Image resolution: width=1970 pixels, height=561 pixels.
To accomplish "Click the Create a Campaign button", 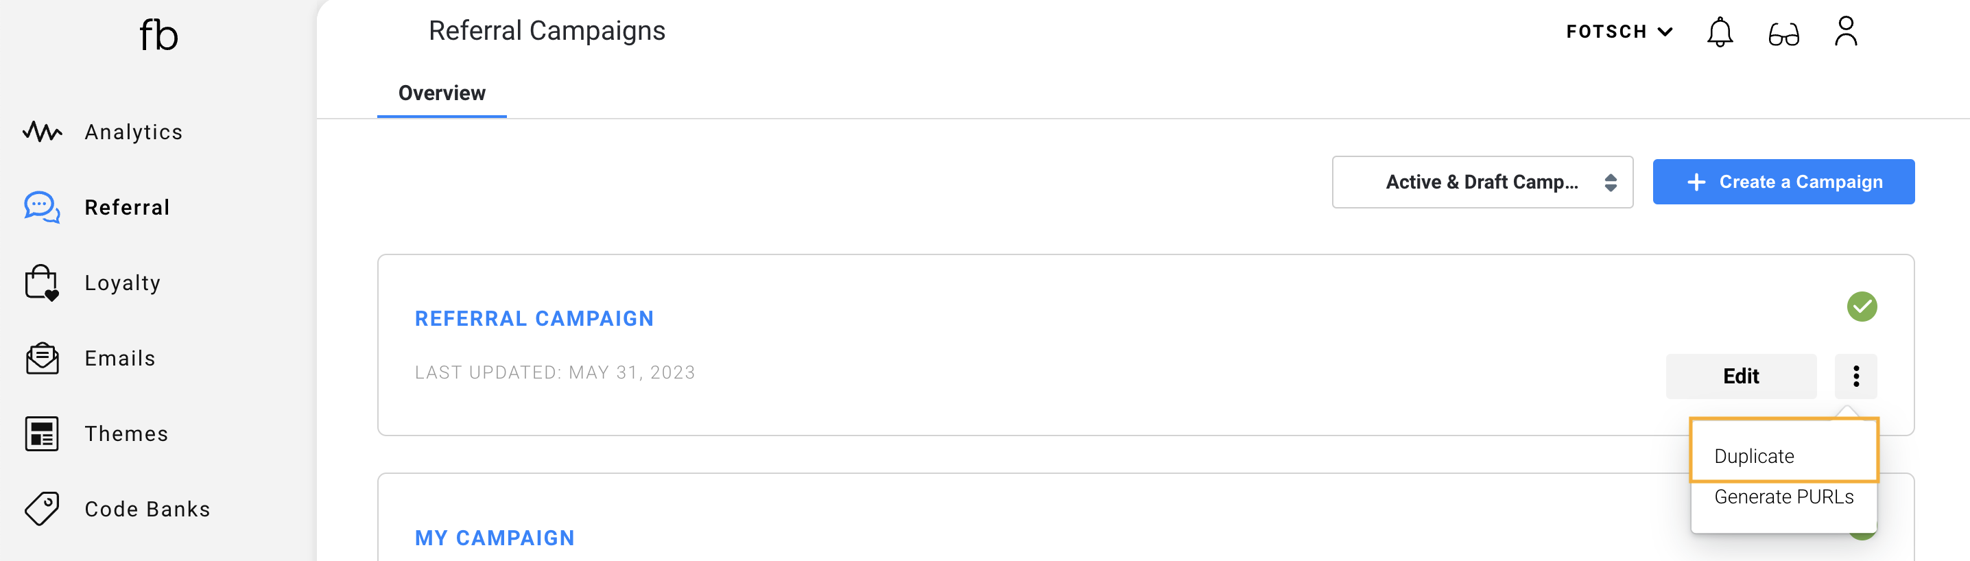I will [1783, 182].
